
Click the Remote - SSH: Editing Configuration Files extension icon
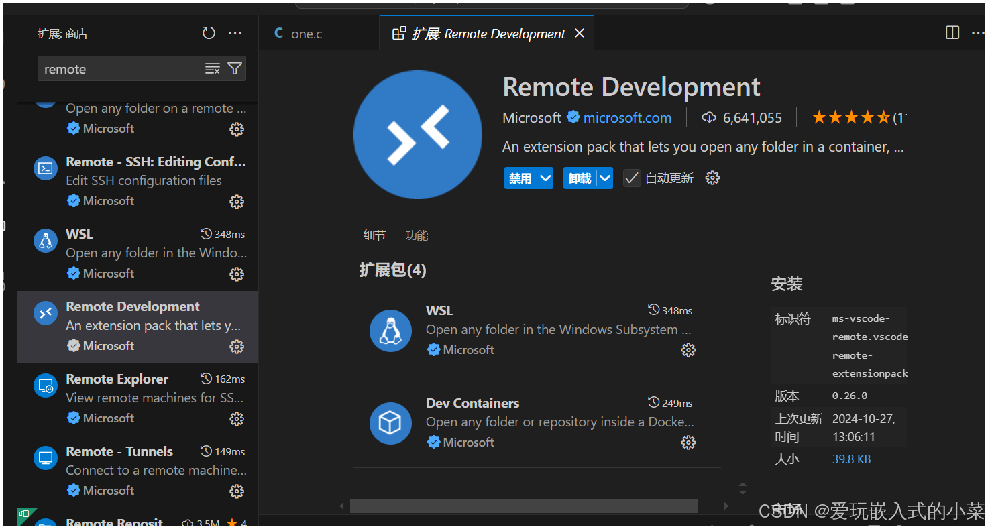(x=46, y=168)
